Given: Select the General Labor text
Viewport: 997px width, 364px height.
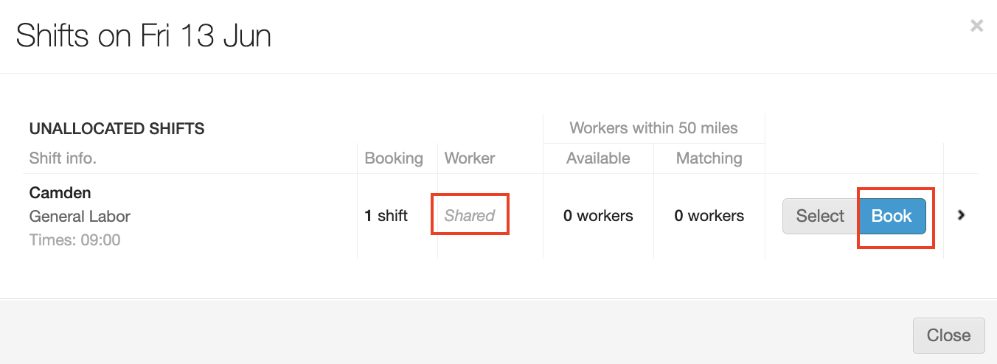Looking at the screenshot, I should 80,217.
